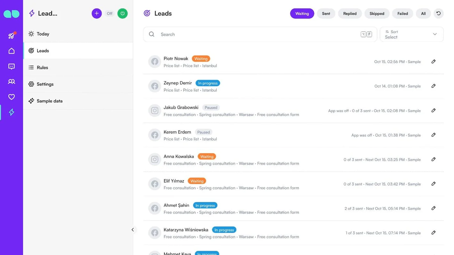
Task: Click the heart icon in the sidebar
Action: 12,97
